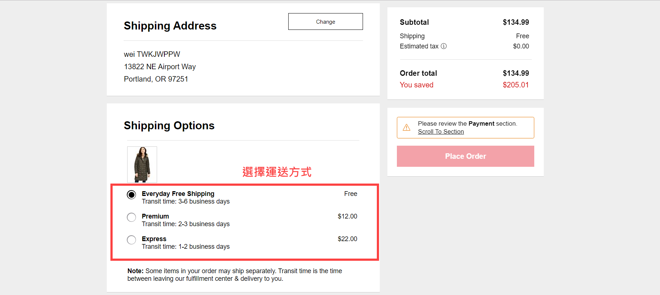660x295 pixels.
Task: Pick the Express shipping radio button
Action: (x=132, y=240)
